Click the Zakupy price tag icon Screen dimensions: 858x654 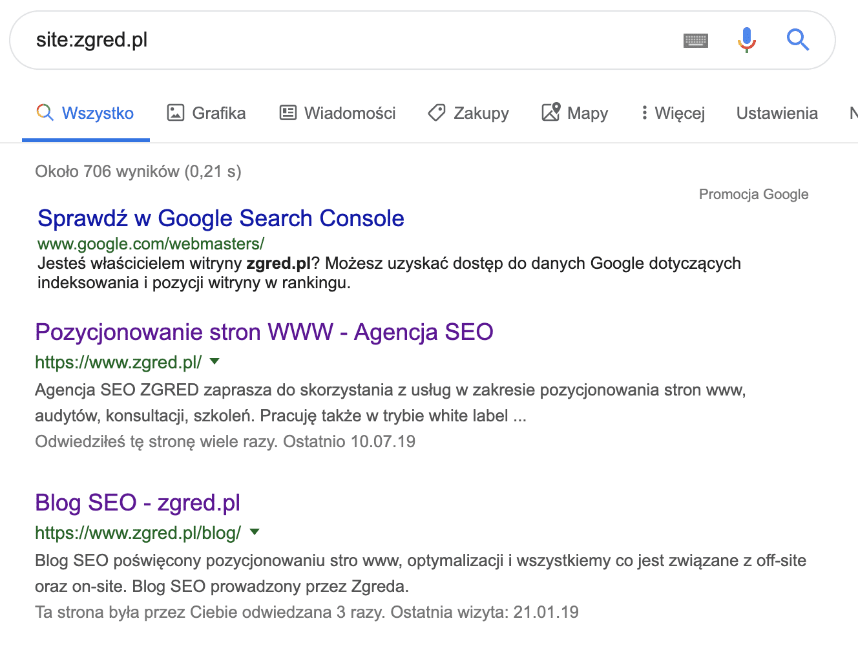pyautogui.click(x=437, y=113)
